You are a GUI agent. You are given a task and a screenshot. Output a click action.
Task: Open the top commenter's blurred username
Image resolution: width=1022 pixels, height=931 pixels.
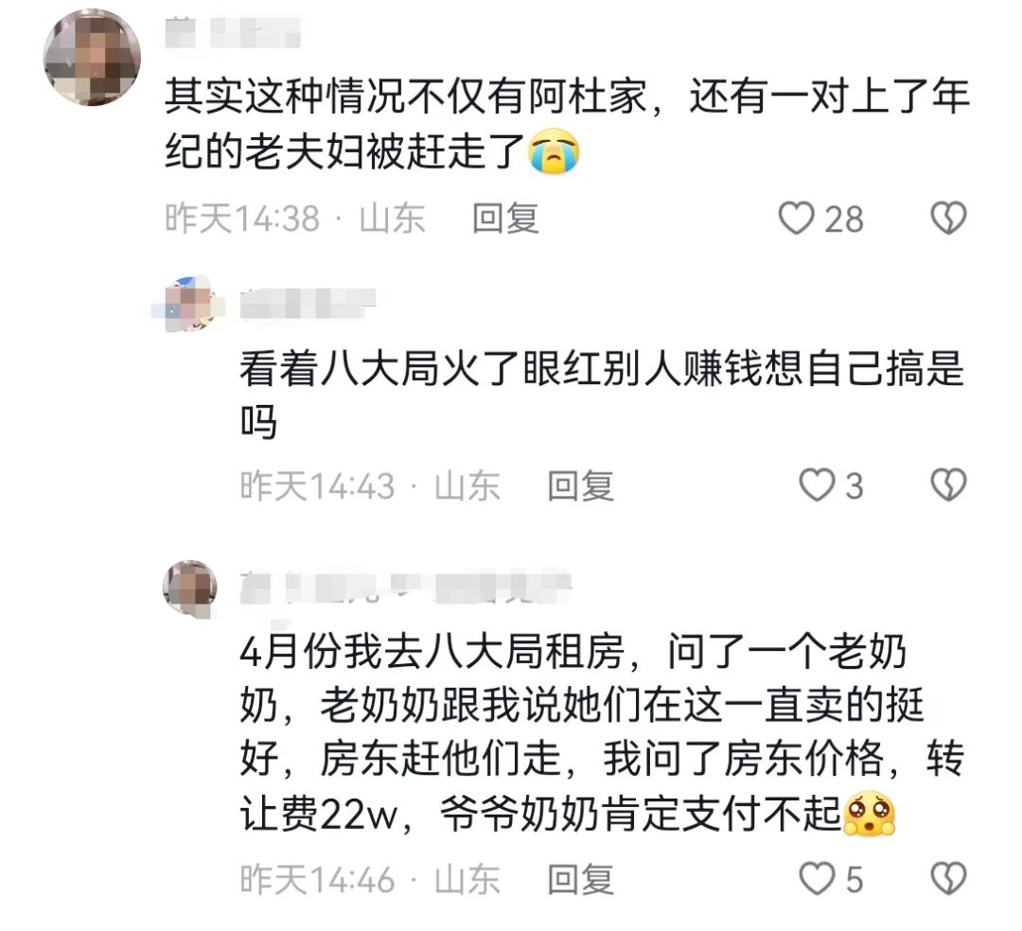pos(233,32)
